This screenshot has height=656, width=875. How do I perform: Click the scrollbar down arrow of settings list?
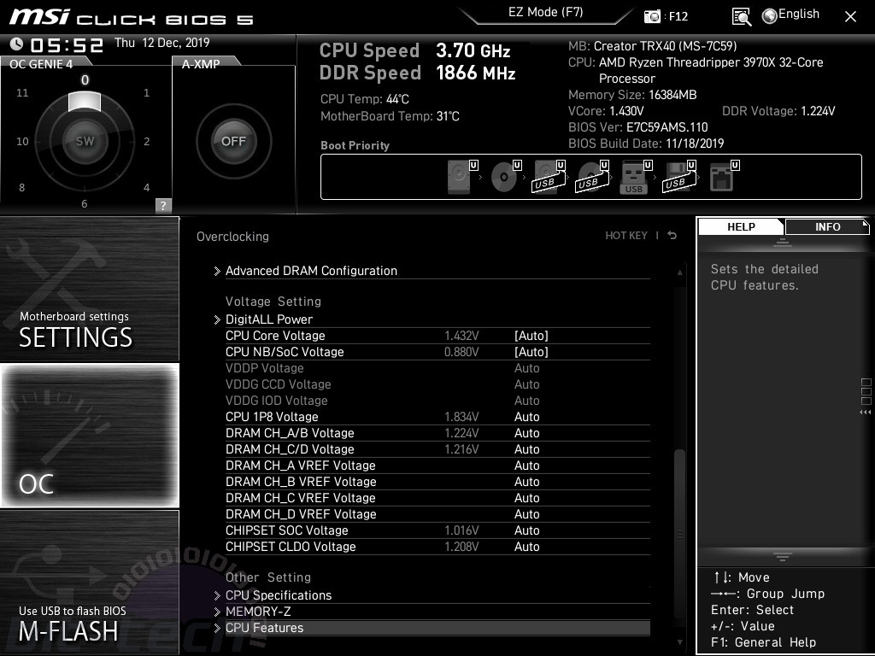tap(679, 642)
